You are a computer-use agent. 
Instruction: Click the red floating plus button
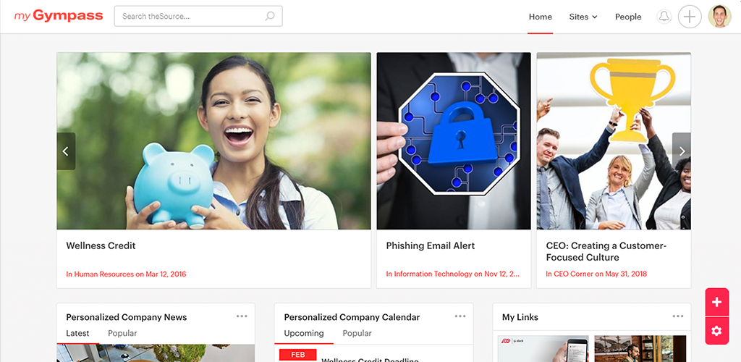(x=717, y=303)
